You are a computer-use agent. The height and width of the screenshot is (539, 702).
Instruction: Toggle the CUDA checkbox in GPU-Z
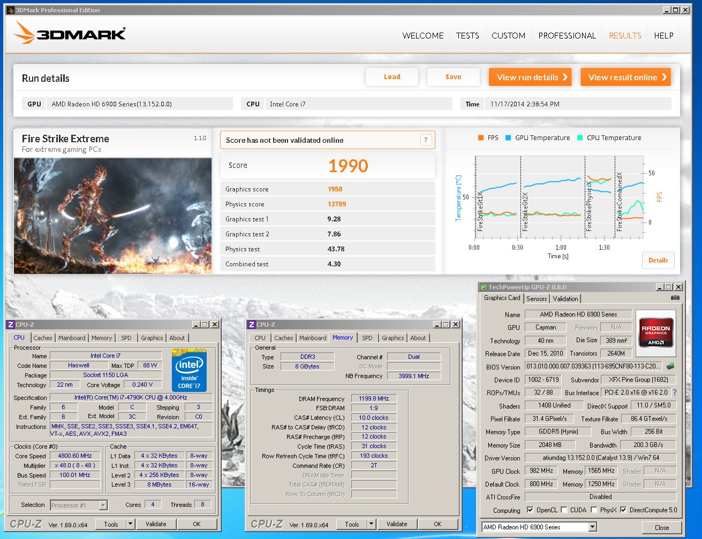(x=564, y=510)
